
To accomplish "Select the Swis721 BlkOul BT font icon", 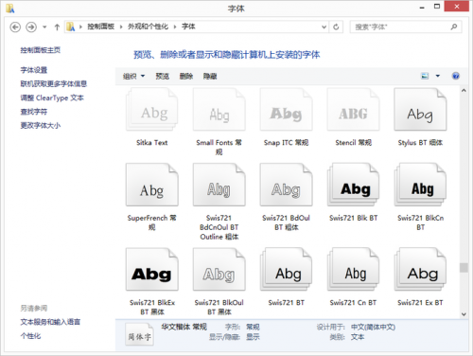I will (219, 269).
